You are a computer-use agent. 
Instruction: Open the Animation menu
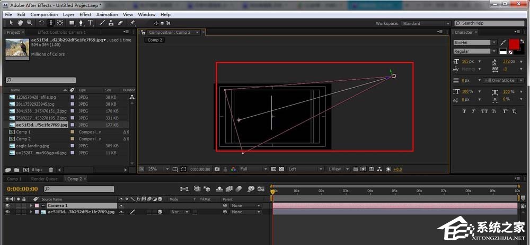point(107,15)
